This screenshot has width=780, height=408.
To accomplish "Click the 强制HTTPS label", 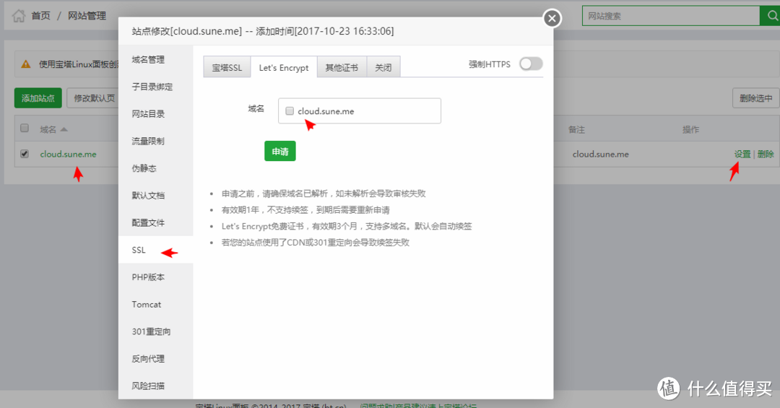I will click(490, 64).
